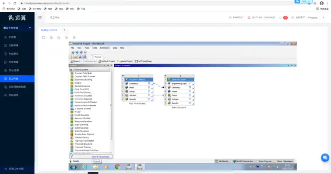Select the Mesh cell icon in system A

coord(127,87)
